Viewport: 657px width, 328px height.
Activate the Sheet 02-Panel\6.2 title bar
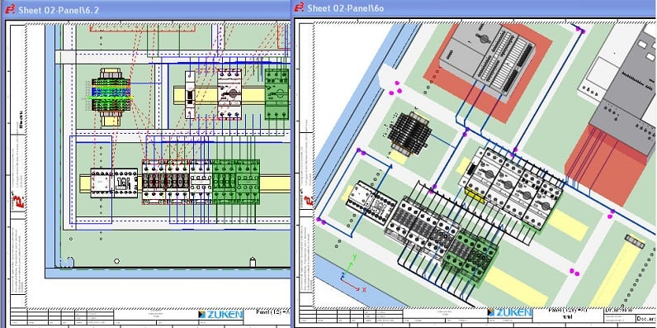[147, 9]
